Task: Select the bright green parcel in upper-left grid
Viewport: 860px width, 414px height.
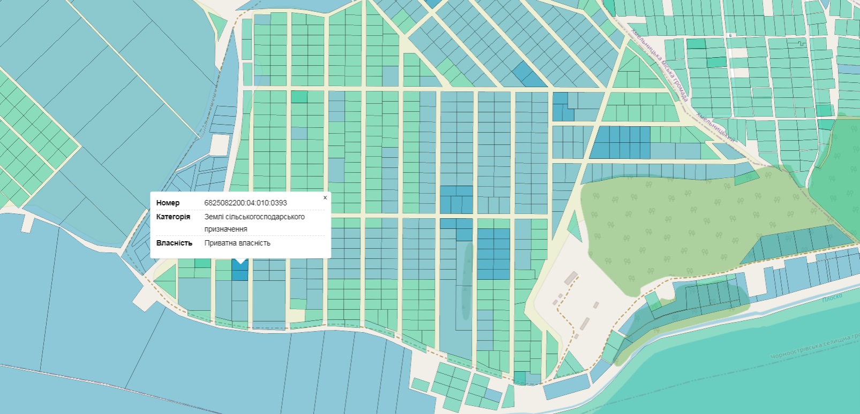Action: click(x=299, y=97)
